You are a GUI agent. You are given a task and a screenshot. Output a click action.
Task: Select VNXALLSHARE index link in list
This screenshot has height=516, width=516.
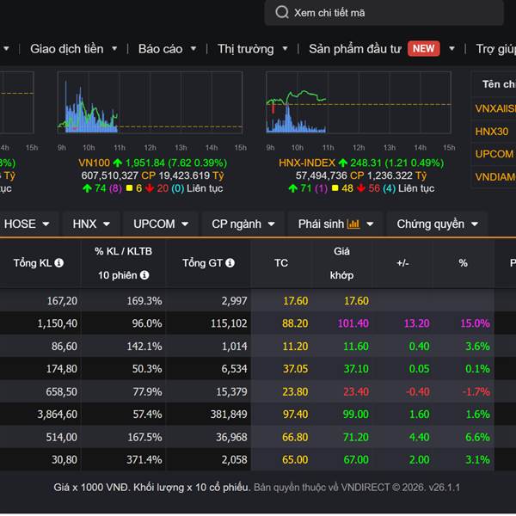[494, 108]
